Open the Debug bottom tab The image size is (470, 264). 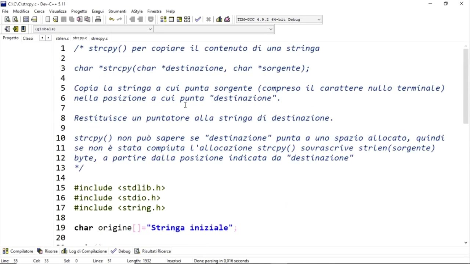[x=120, y=251]
